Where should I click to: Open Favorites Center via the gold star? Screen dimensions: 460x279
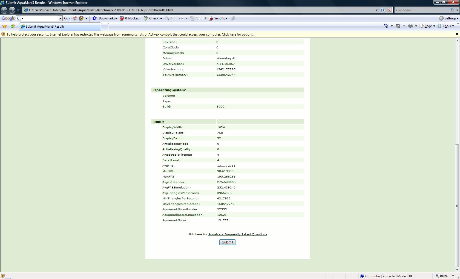coord(5,26)
